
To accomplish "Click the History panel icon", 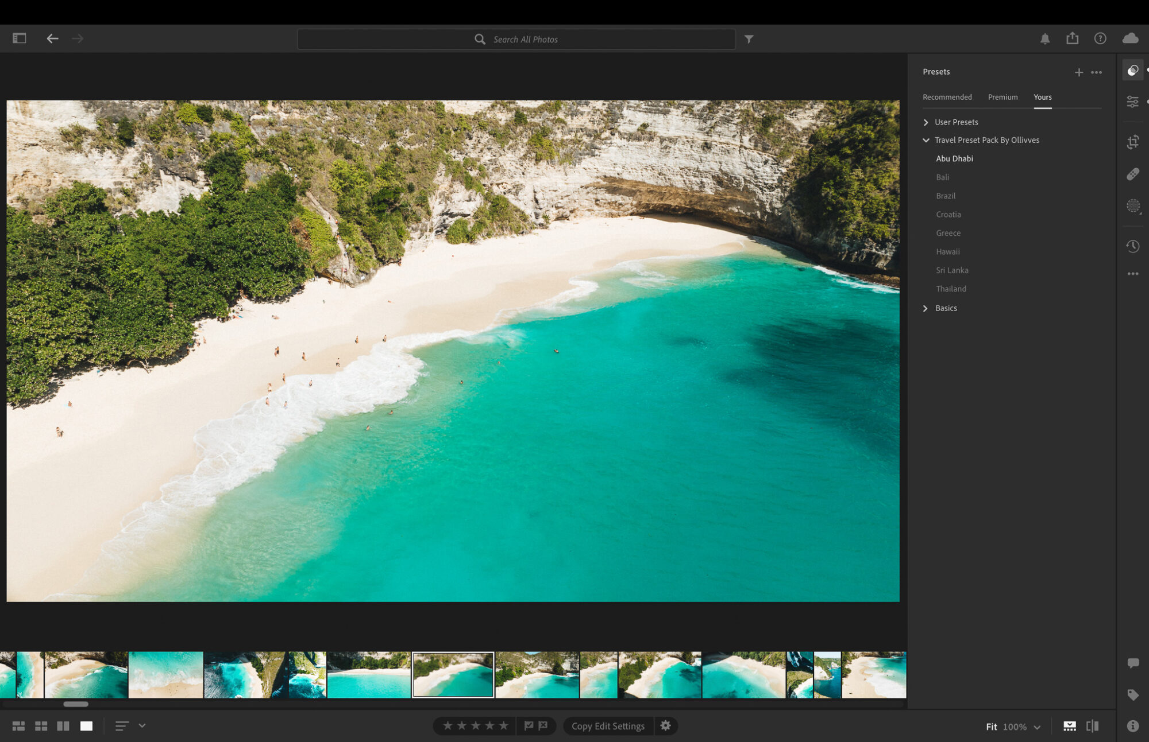I will click(x=1132, y=244).
